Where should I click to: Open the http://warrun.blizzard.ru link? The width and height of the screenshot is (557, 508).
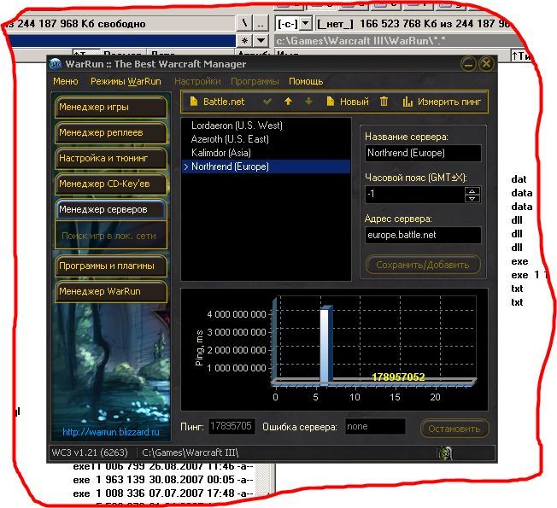[x=111, y=432]
